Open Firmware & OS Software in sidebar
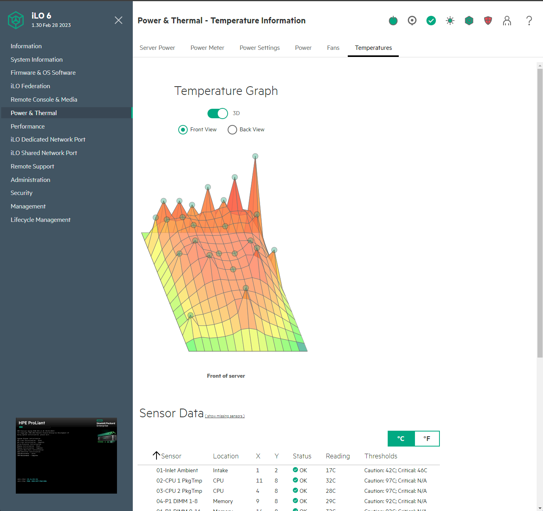 43,73
